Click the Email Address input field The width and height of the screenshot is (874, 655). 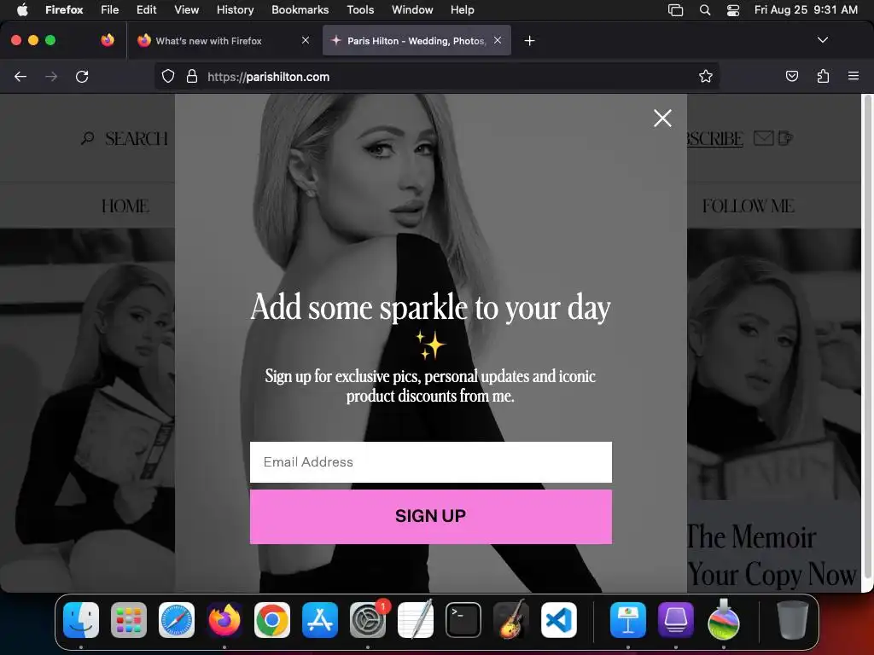point(430,461)
